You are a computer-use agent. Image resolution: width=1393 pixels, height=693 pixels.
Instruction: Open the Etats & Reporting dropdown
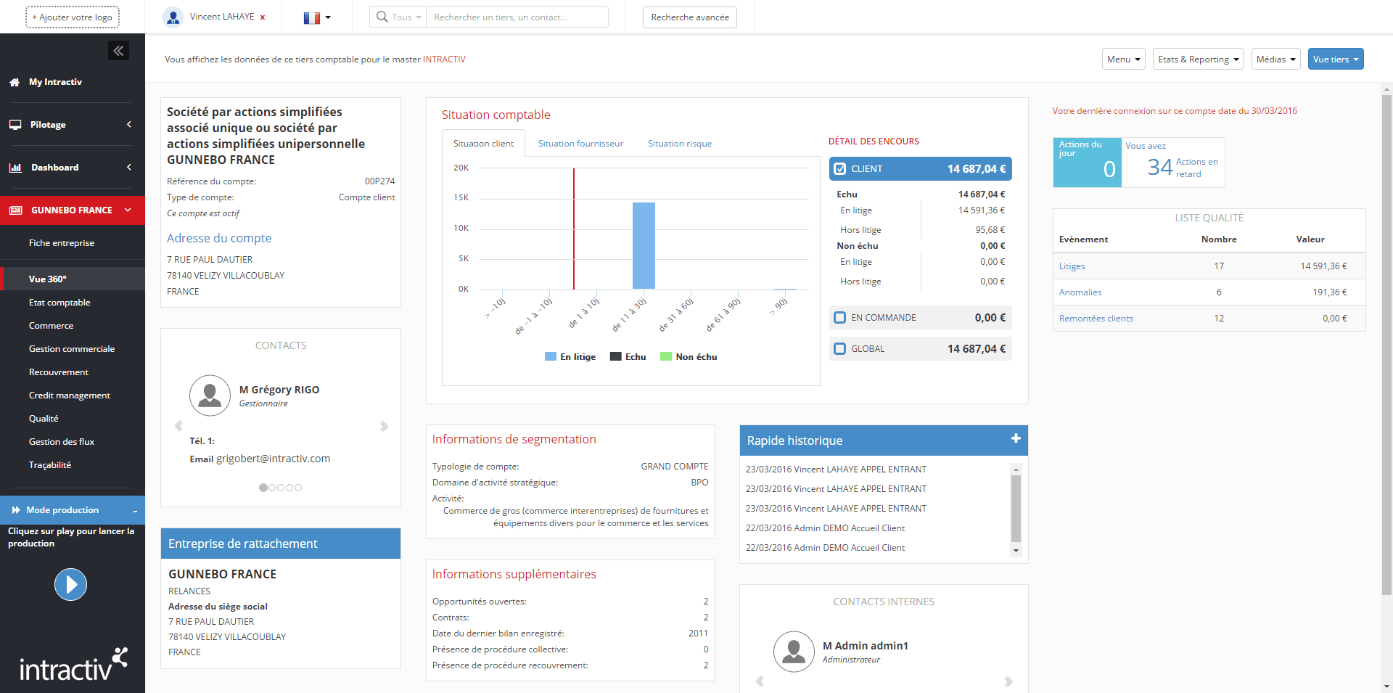pos(1198,60)
